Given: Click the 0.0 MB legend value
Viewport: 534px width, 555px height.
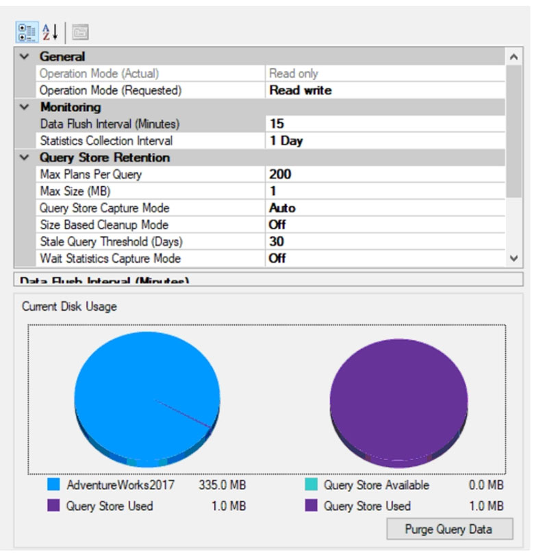Looking at the screenshot, I should tap(486, 485).
